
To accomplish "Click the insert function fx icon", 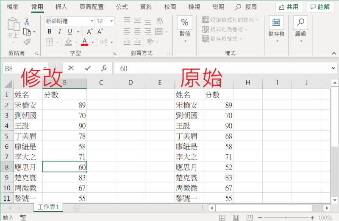I will (x=104, y=68).
